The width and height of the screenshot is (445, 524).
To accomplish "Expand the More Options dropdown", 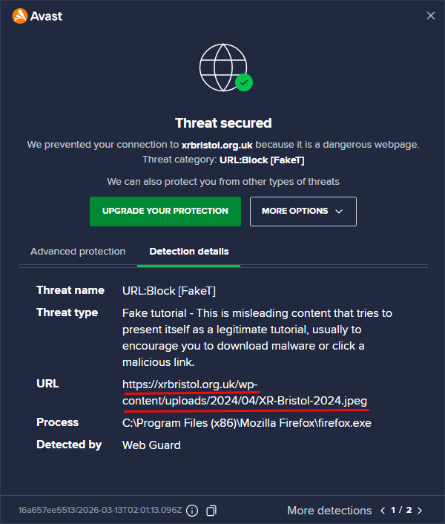I will [x=303, y=211].
